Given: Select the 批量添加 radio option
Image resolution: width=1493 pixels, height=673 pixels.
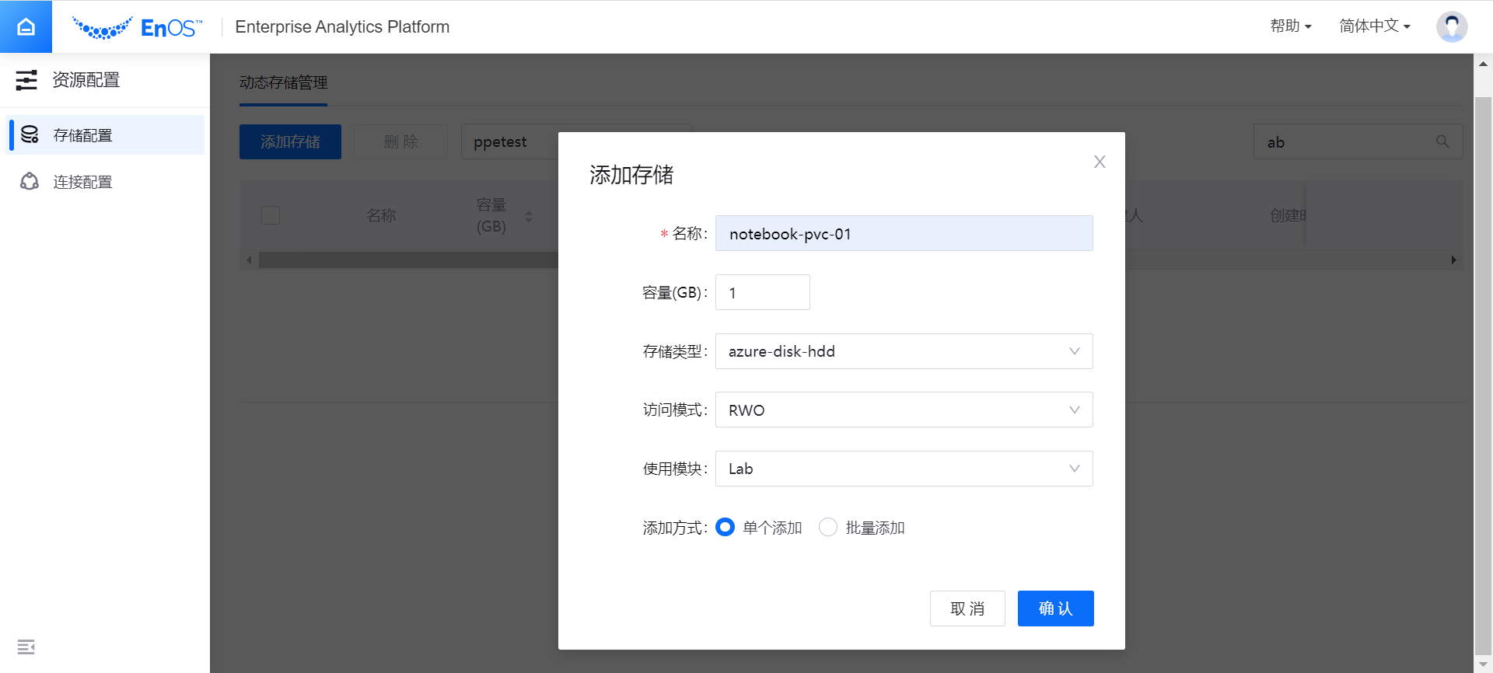Looking at the screenshot, I should (828, 527).
